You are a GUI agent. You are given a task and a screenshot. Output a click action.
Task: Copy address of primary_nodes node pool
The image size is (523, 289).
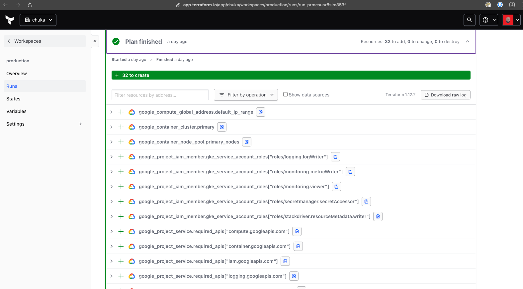coord(247,142)
